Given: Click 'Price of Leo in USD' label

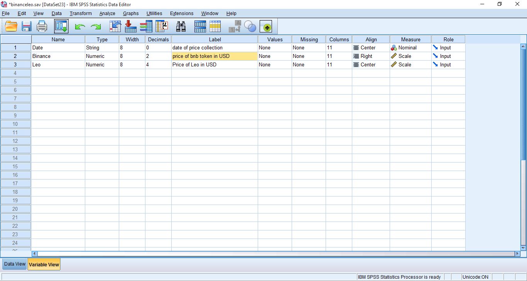Looking at the screenshot, I should [215, 65].
